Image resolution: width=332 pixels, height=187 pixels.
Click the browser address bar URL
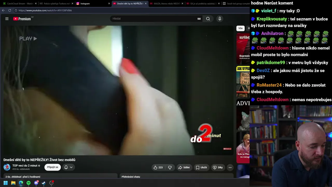45,10
